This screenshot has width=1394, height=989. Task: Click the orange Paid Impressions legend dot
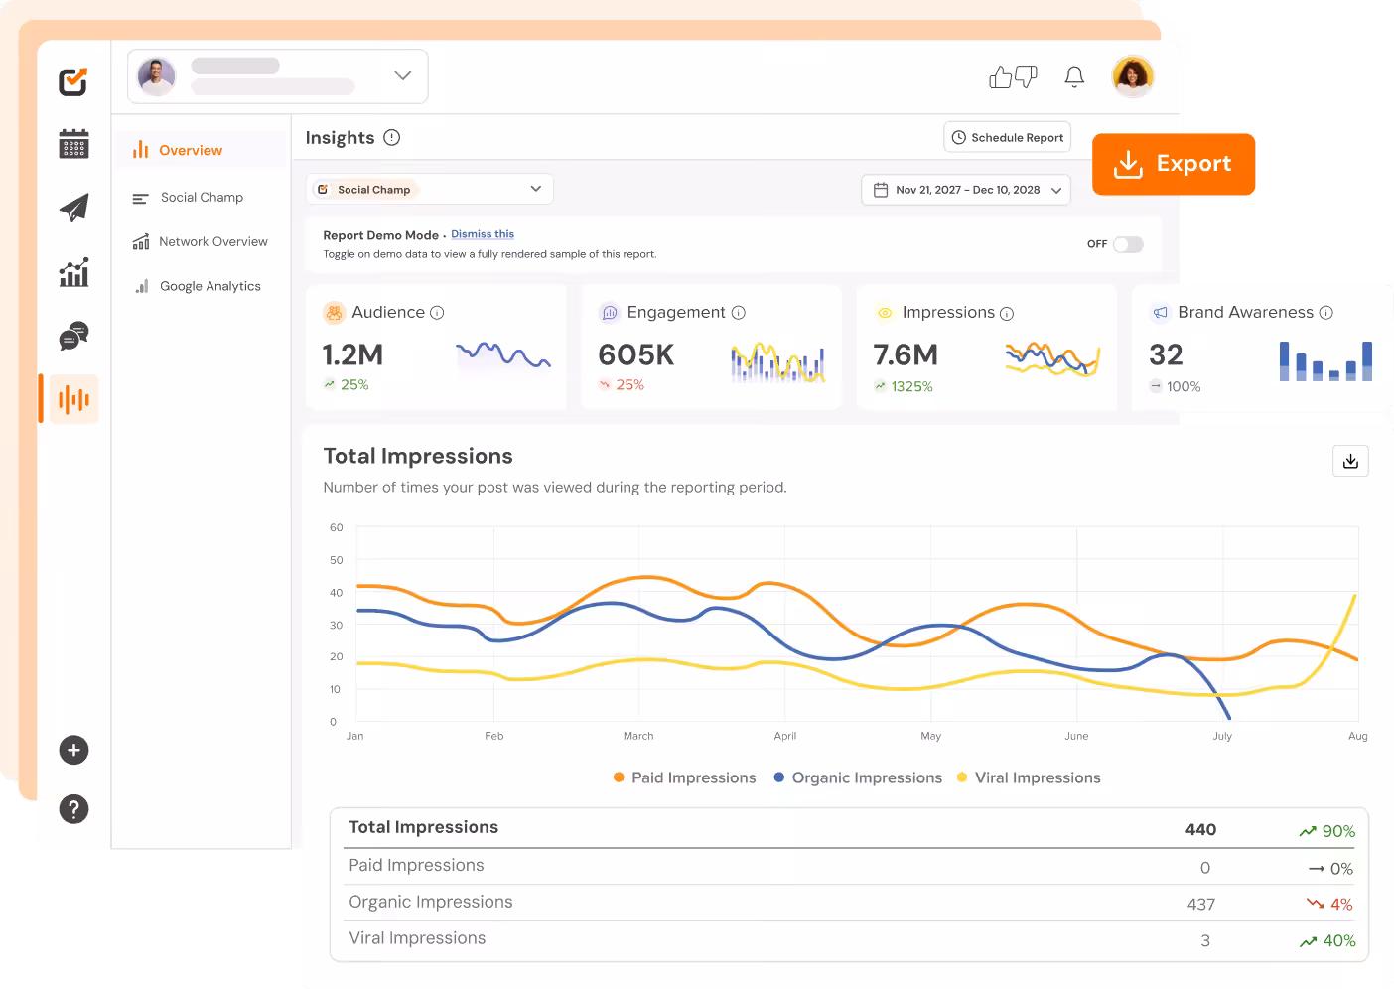[617, 777]
